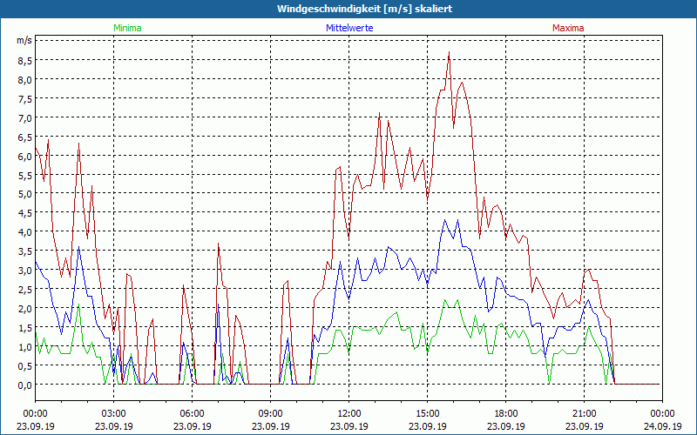Click the '5,0' y-axis value
Screen dimensions: 697x435
pos(24,194)
